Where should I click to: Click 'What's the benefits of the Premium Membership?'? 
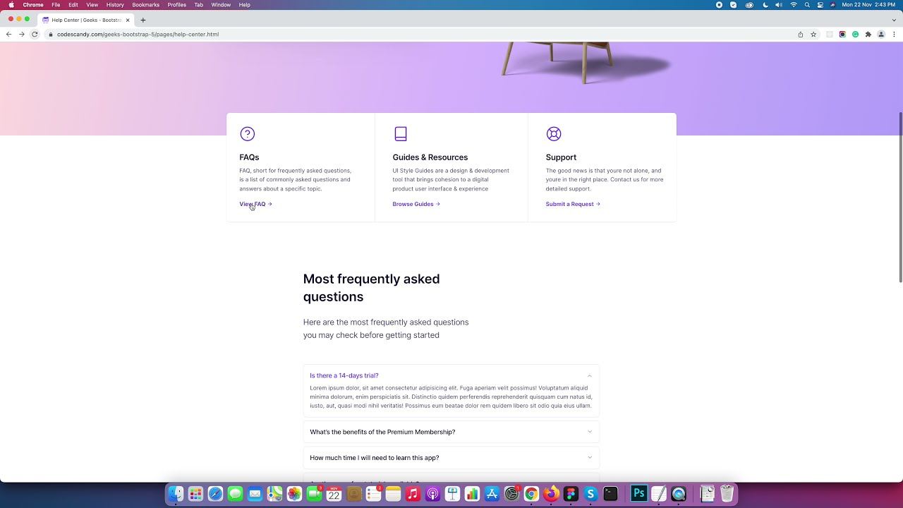point(382,432)
